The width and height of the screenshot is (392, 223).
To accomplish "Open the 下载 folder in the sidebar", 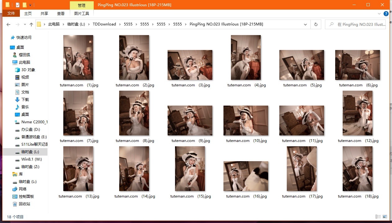I will point(25,100).
